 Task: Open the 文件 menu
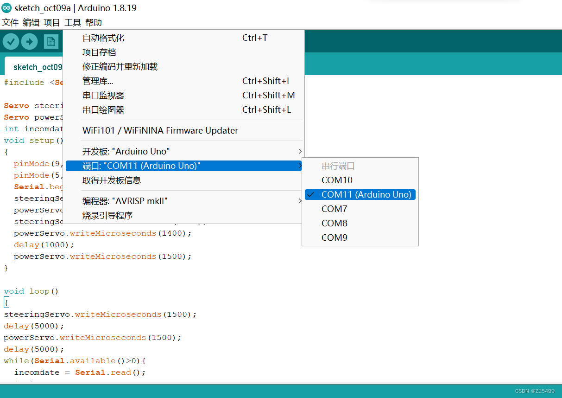click(x=10, y=22)
